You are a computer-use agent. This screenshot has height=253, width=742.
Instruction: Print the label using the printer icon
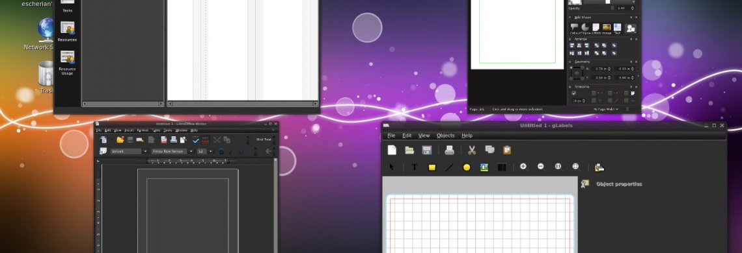[x=450, y=150]
